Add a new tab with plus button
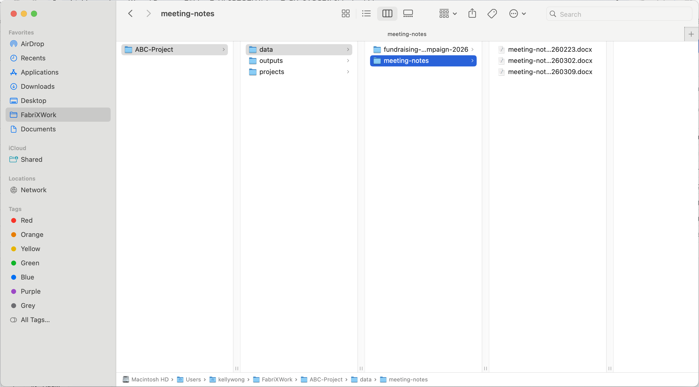Image resolution: width=699 pixels, height=387 pixels. tap(691, 34)
